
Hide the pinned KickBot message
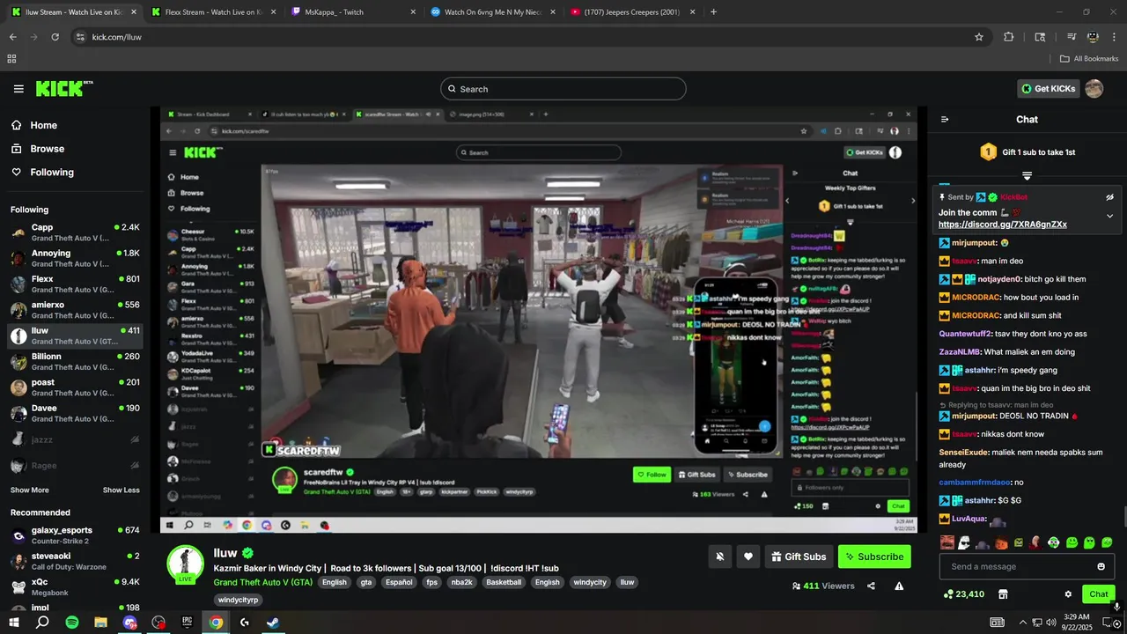1109,197
